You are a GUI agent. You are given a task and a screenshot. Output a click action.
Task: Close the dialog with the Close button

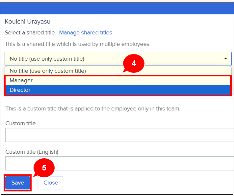(51, 183)
